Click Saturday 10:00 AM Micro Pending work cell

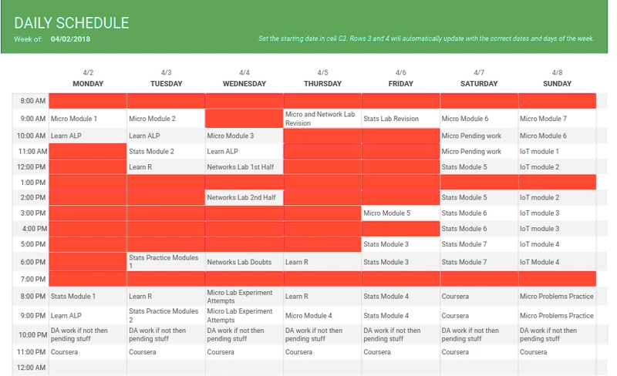(479, 136)
